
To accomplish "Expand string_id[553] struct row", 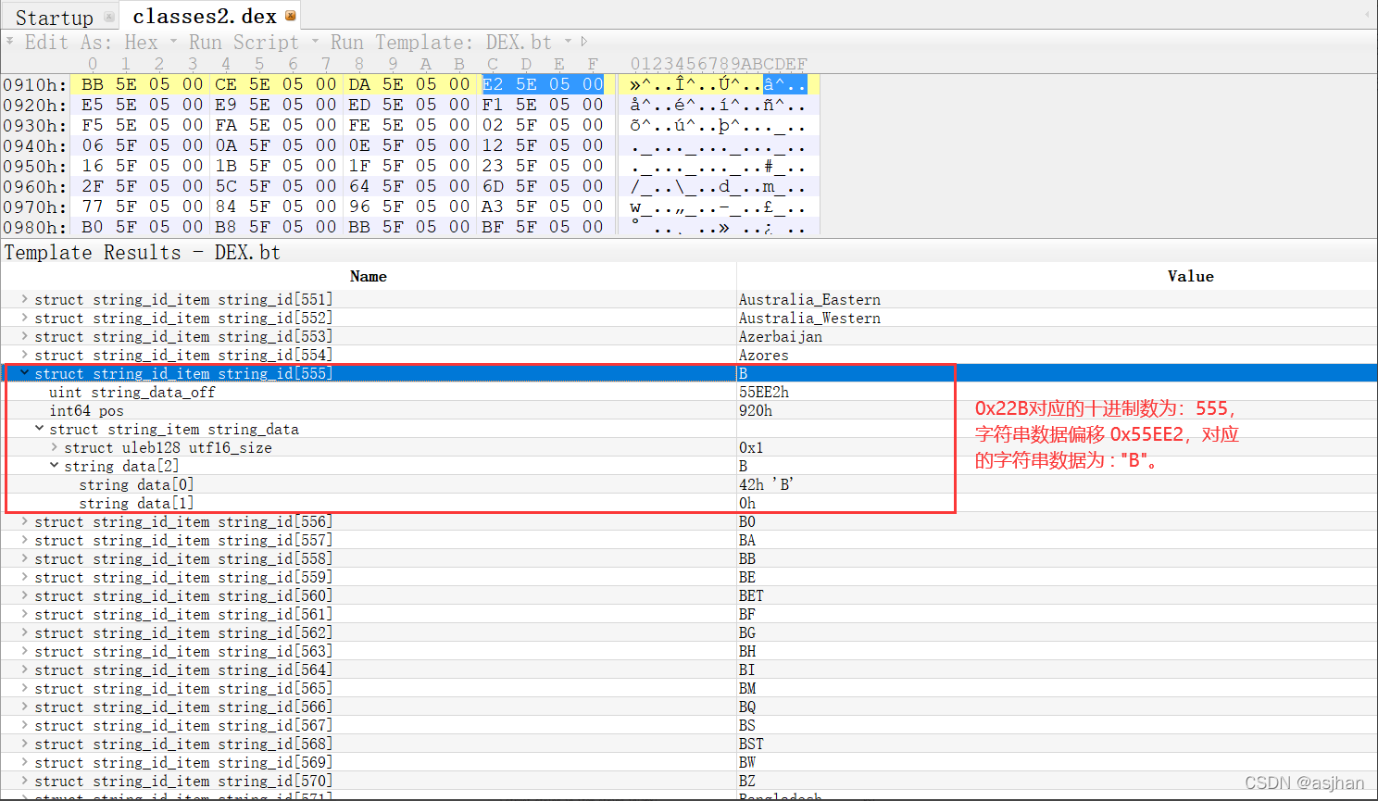I will (24, 336).
